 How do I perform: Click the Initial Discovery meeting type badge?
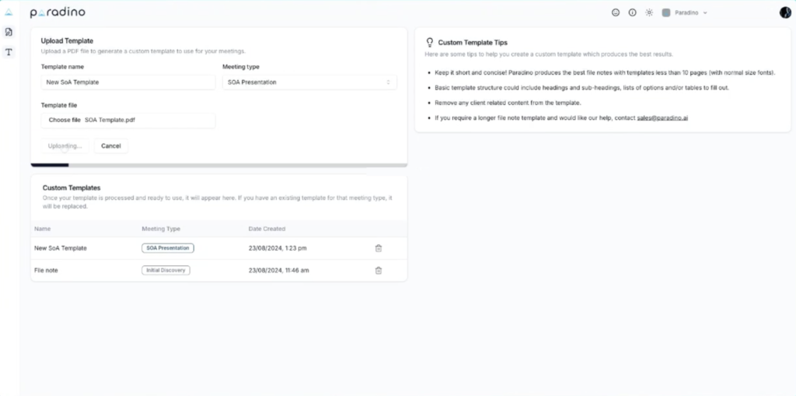point(166,271)
